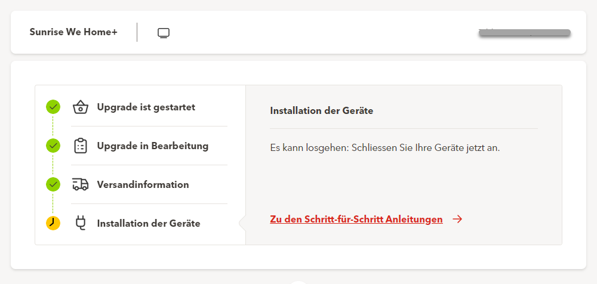Open the Versandinformation step
This screenshot has width=597, height=284.
(143, 185)
